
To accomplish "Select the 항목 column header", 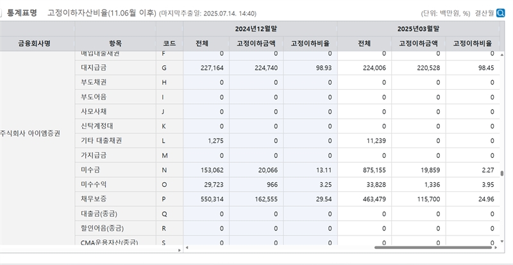I will 115,44.
